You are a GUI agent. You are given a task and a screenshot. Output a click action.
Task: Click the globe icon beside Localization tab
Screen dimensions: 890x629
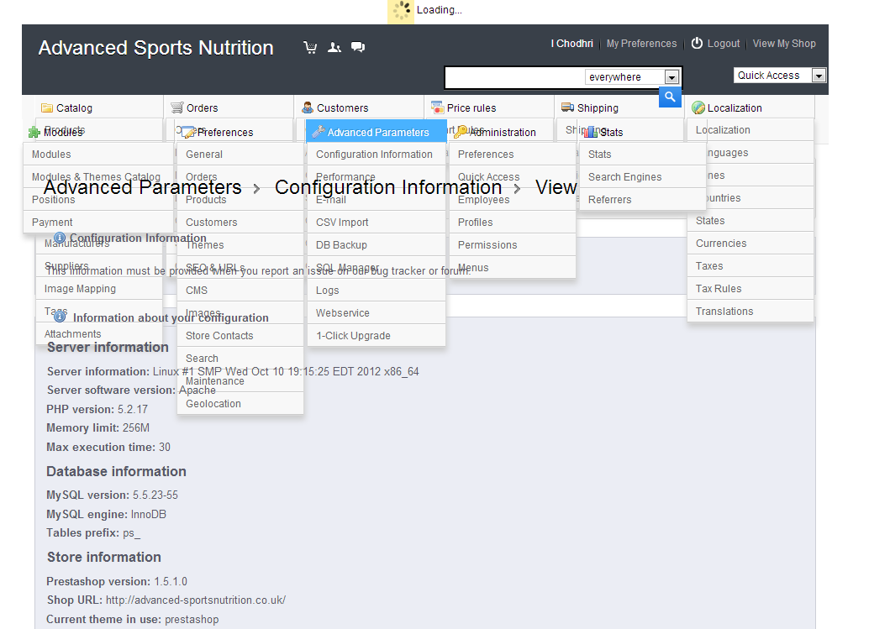698,107
